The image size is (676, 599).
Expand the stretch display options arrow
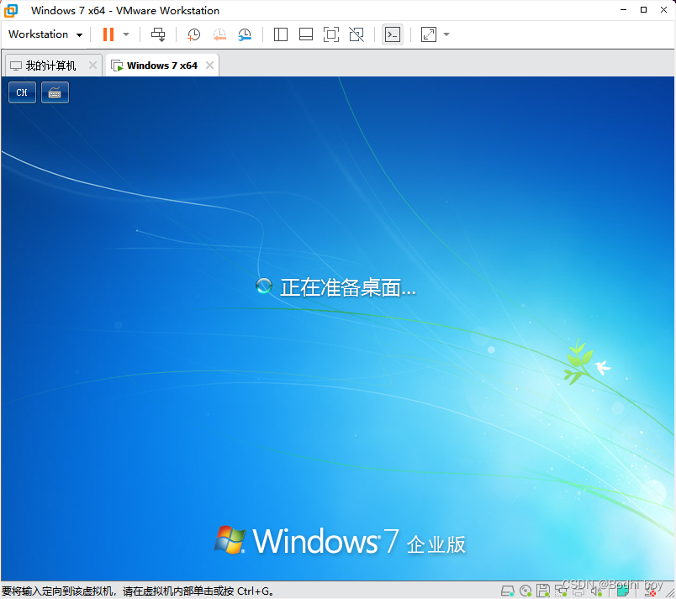tap(446, 34)
